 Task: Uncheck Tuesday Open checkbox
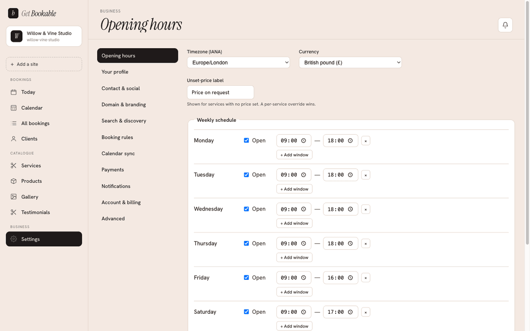246,175
